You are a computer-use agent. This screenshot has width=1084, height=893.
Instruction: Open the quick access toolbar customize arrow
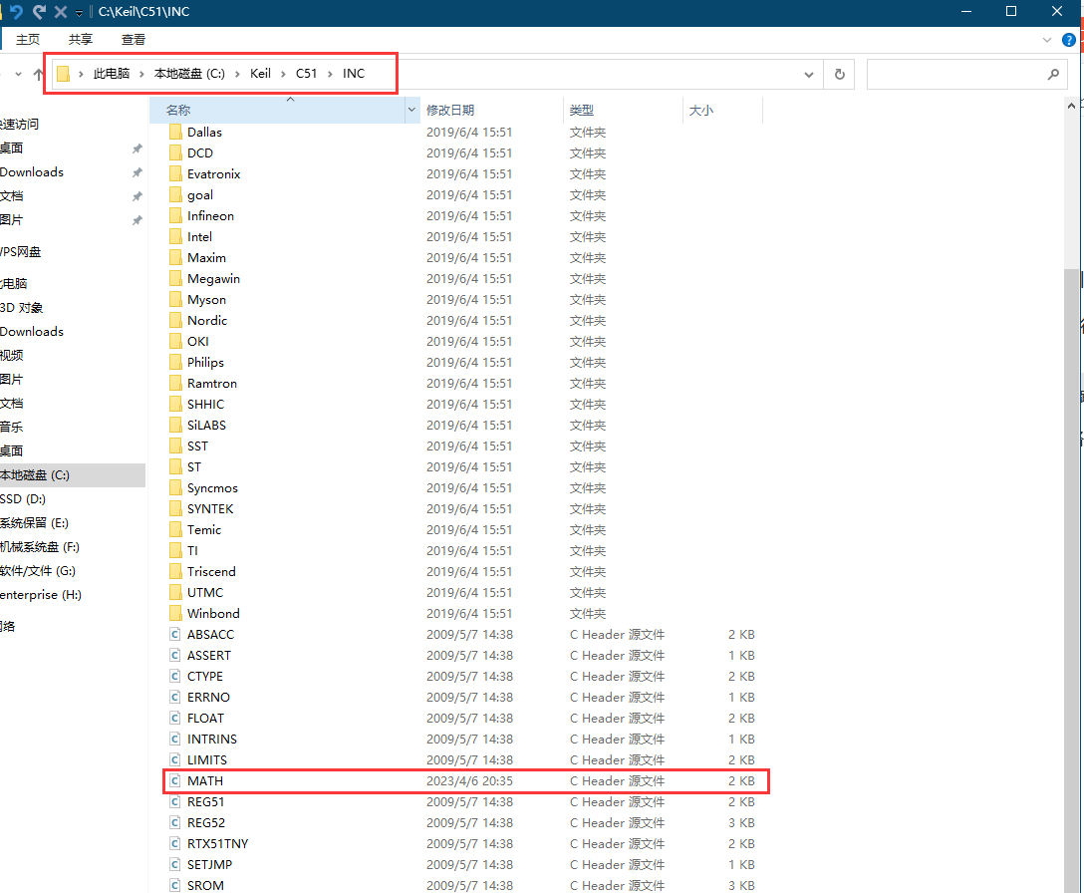[80, 13]
